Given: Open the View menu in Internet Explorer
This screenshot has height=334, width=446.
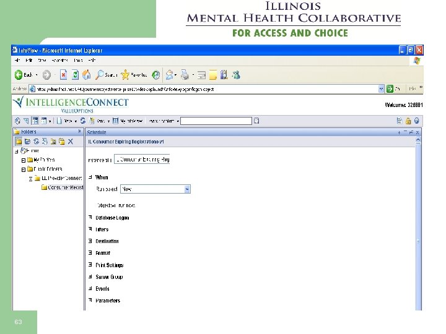Looking at the screenshot, I should tap(42, 60).
